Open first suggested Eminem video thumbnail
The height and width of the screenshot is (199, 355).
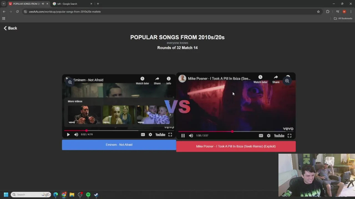click(x=84, y=115)
